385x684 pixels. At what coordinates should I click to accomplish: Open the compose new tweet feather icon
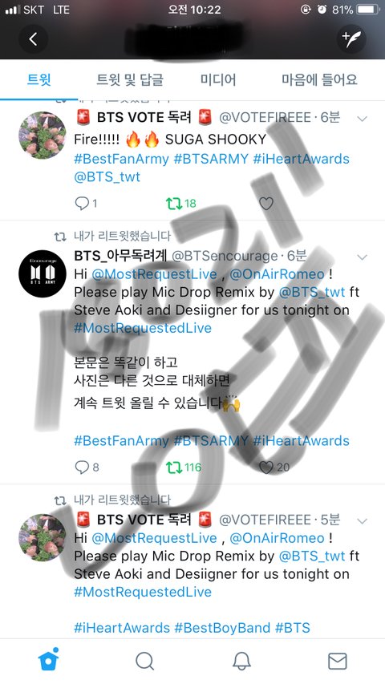tap(351, 38)
